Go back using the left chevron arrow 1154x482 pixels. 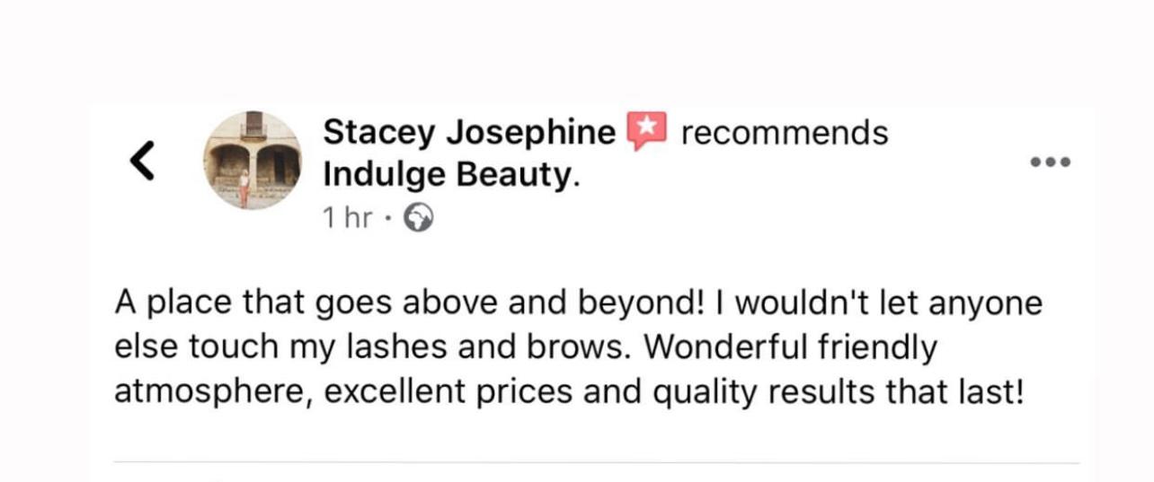coord(143,160)
